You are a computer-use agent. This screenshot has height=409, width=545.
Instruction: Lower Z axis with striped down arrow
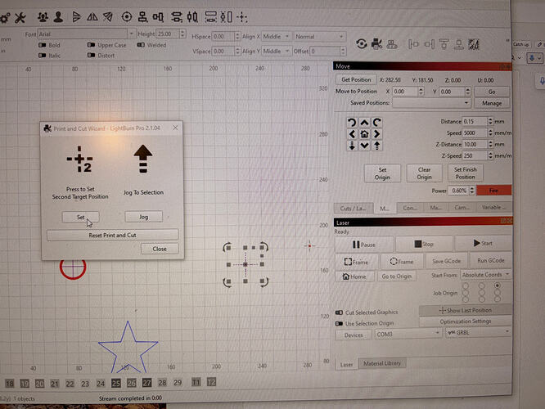(352, 146)
